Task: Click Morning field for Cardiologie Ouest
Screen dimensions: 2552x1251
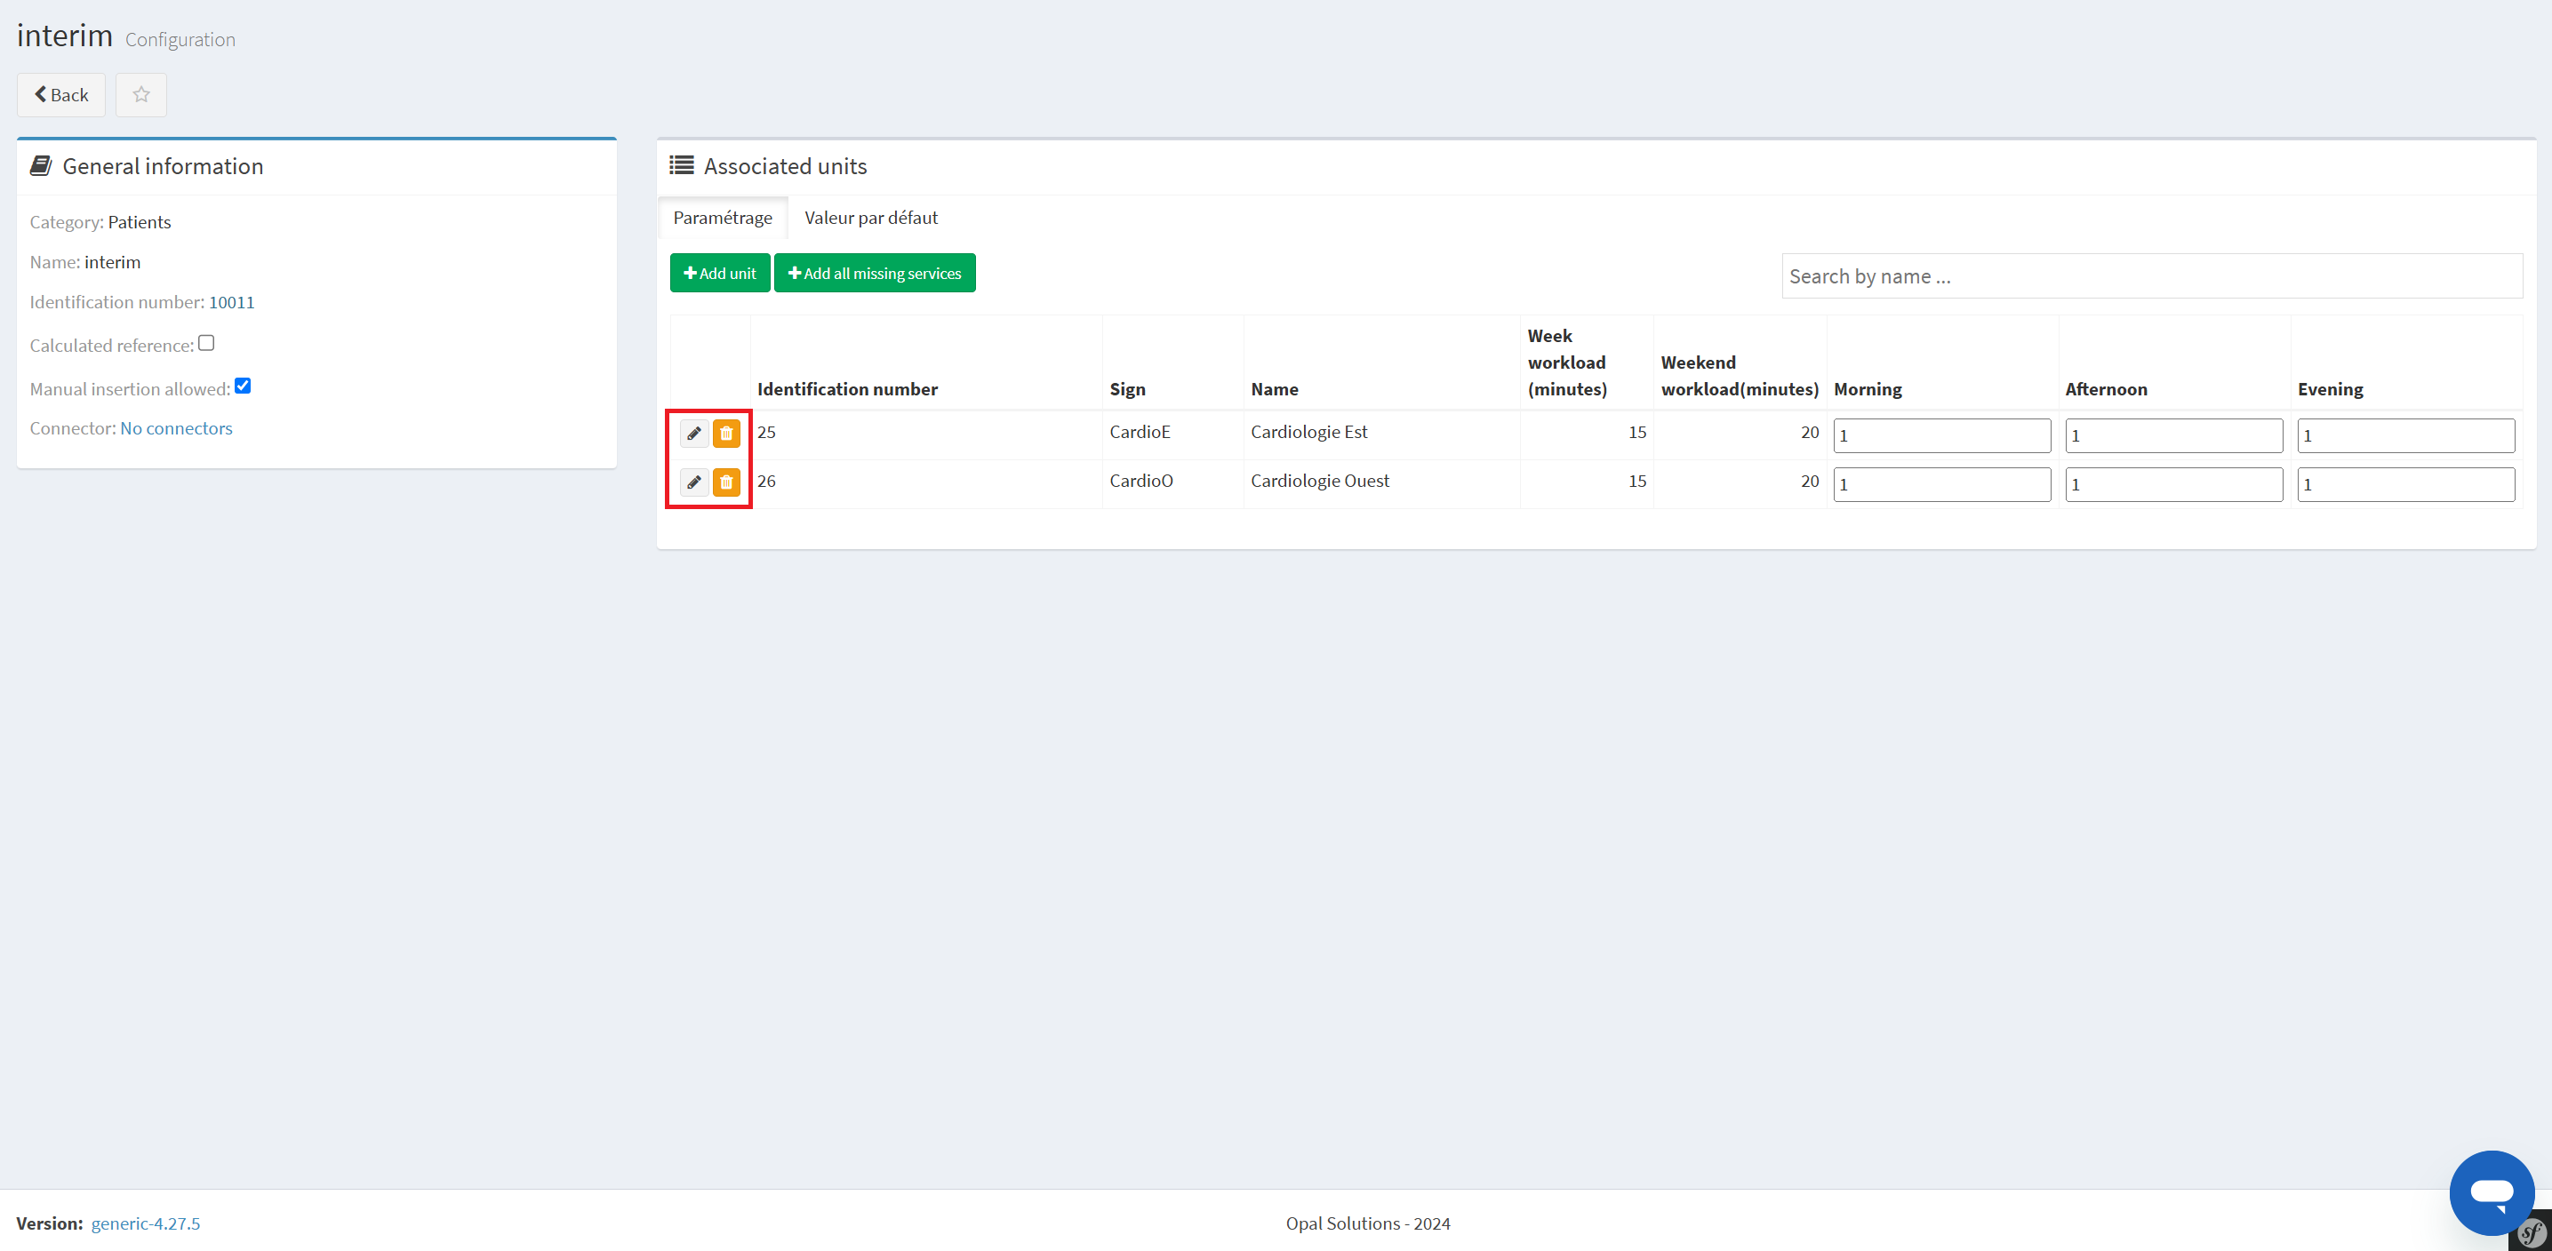Action: [1941, 484]
